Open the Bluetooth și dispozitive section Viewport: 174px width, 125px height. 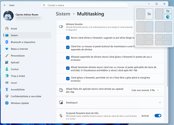(x=23, y=42)
